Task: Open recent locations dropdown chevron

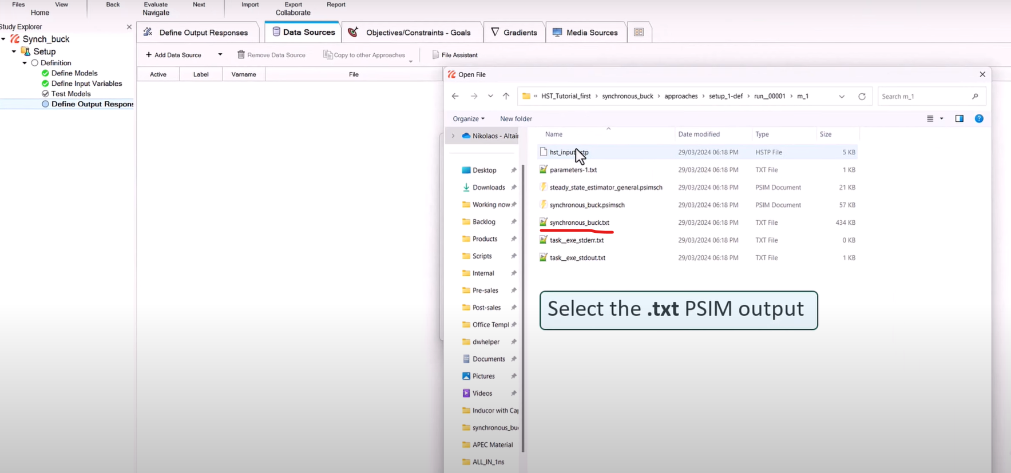Action: coord(490,96)
